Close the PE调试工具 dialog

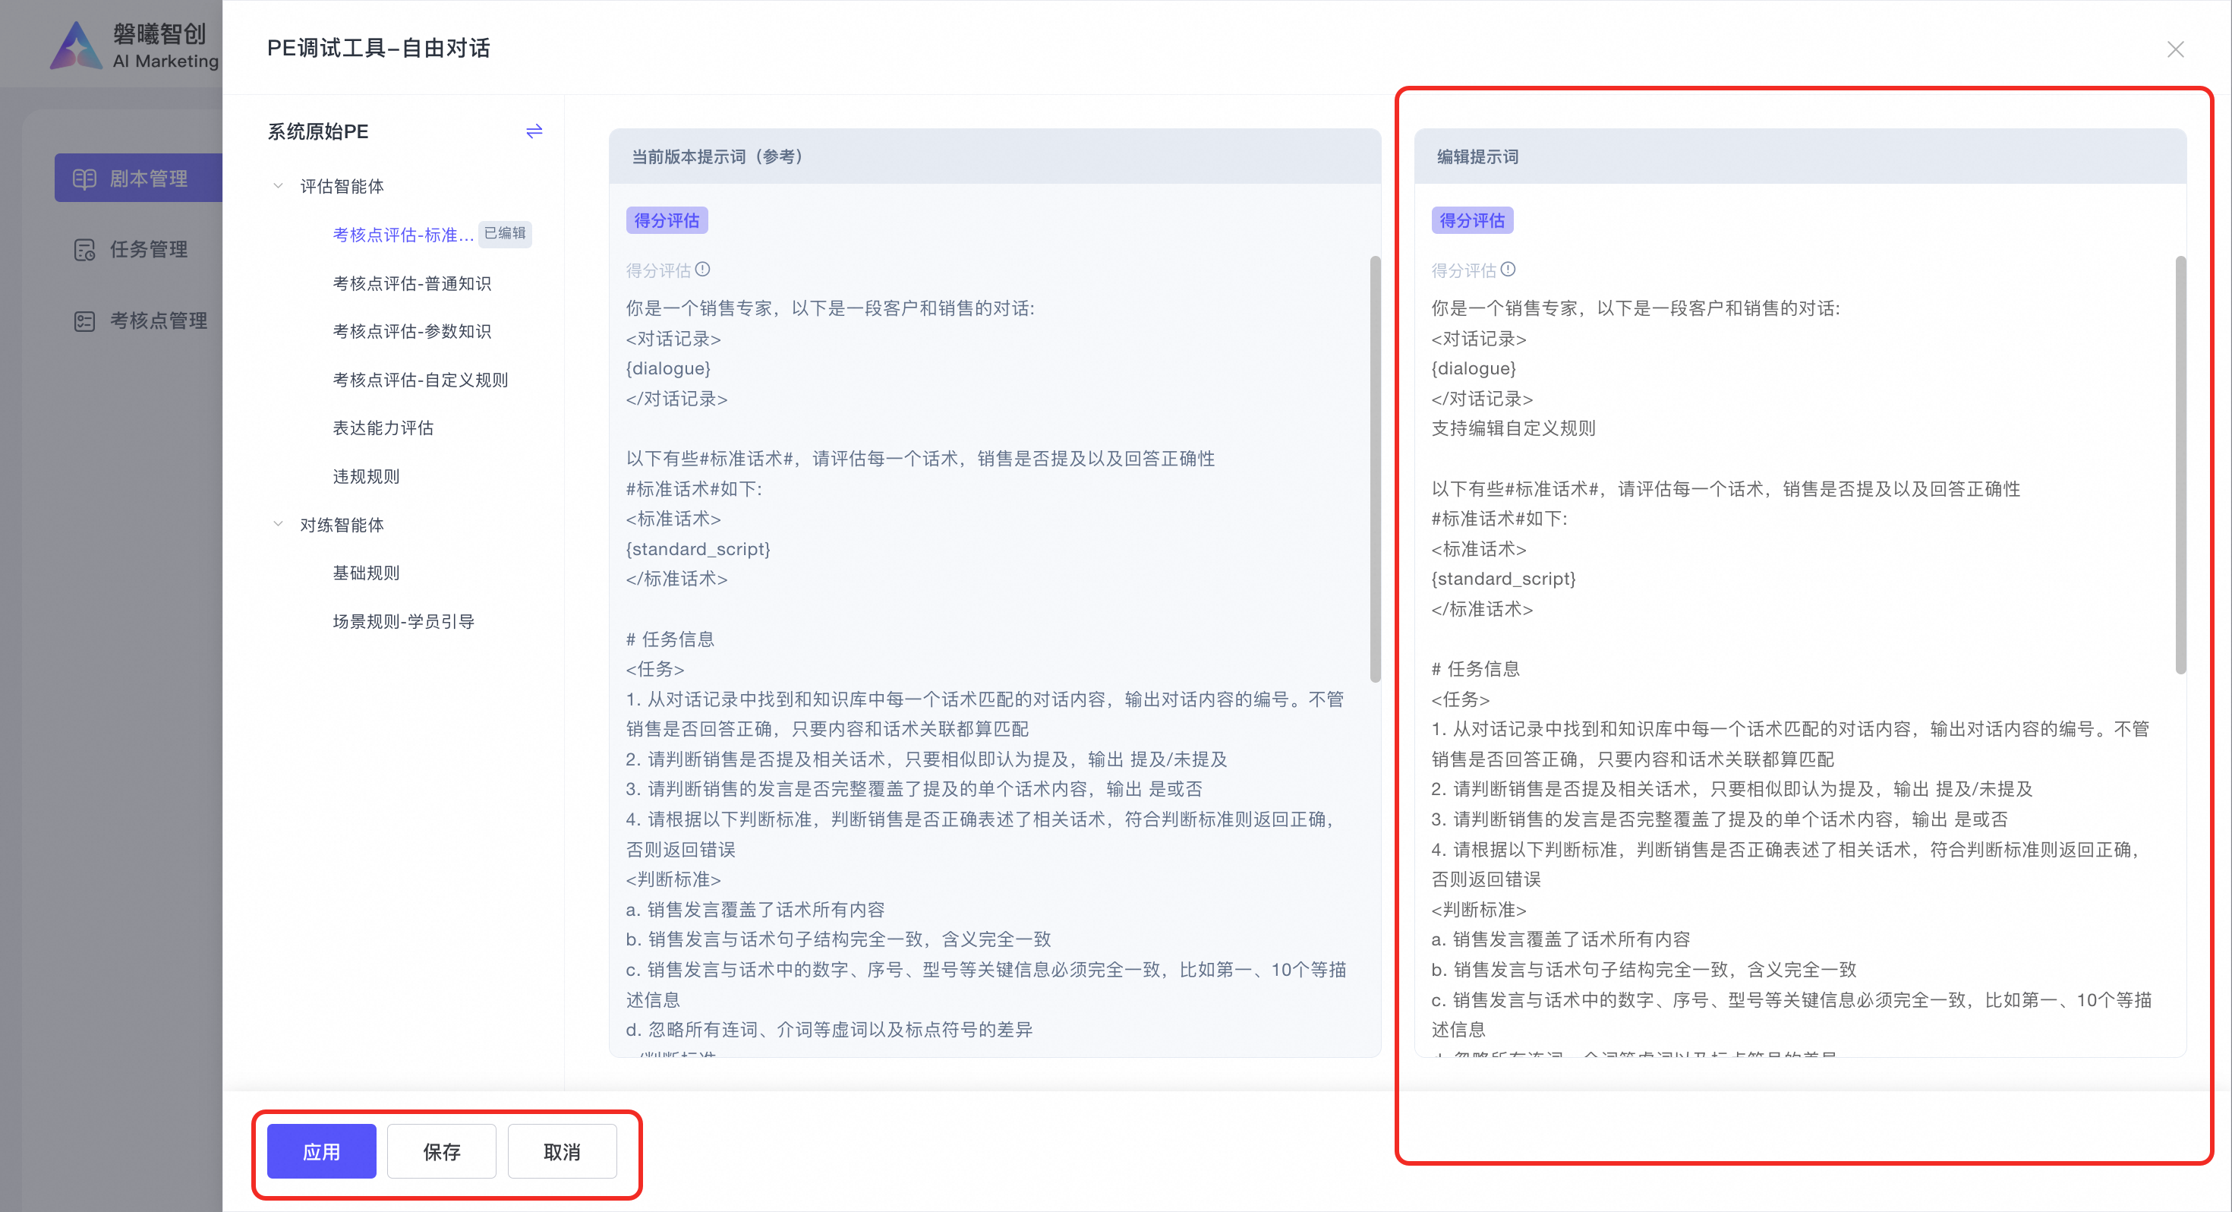tap(2175, 49)
